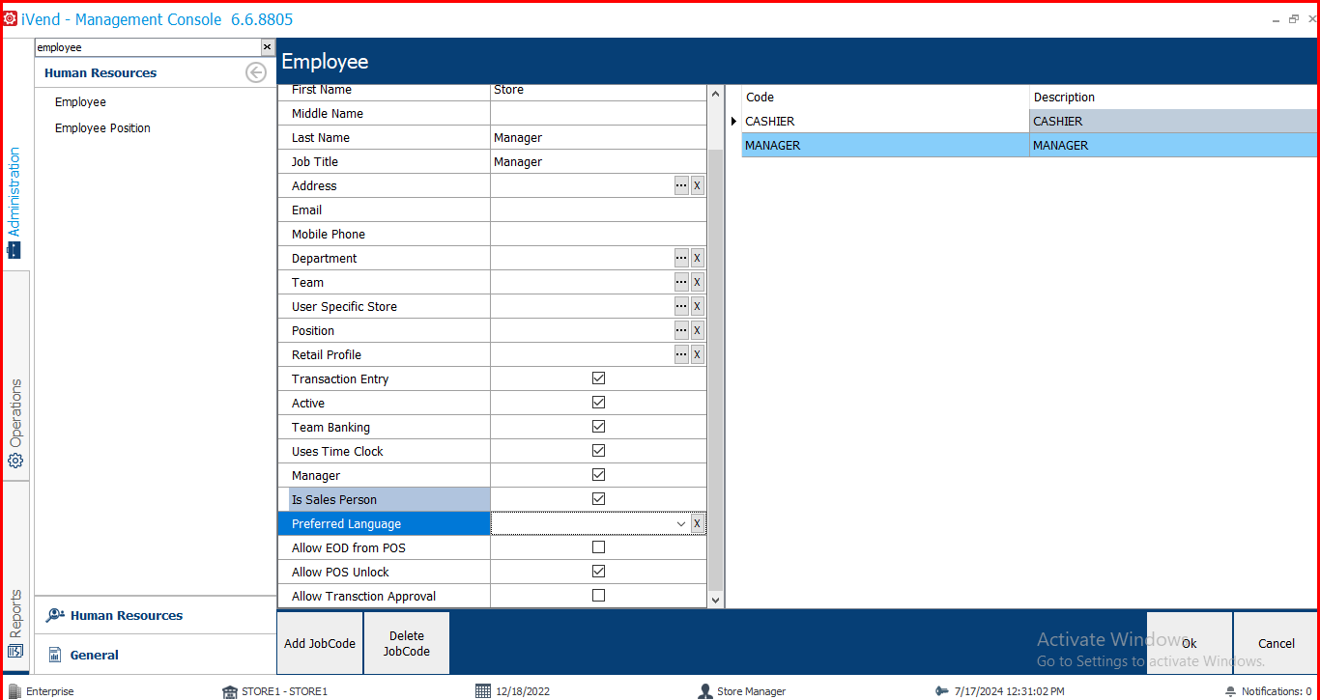Click the MANAGER description cell

(1173, 145)
